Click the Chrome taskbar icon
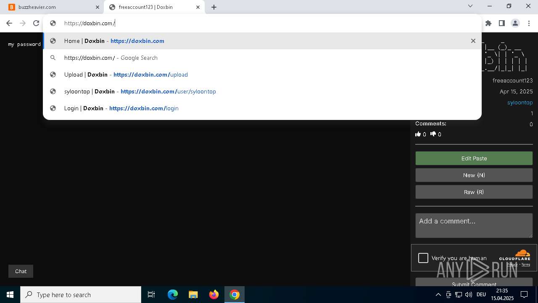 (x=235, y=295)
